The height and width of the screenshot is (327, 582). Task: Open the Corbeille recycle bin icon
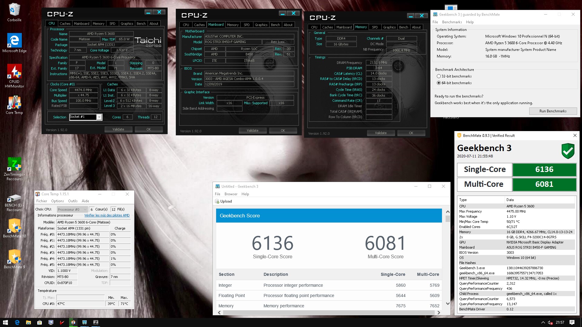point(14,12)
